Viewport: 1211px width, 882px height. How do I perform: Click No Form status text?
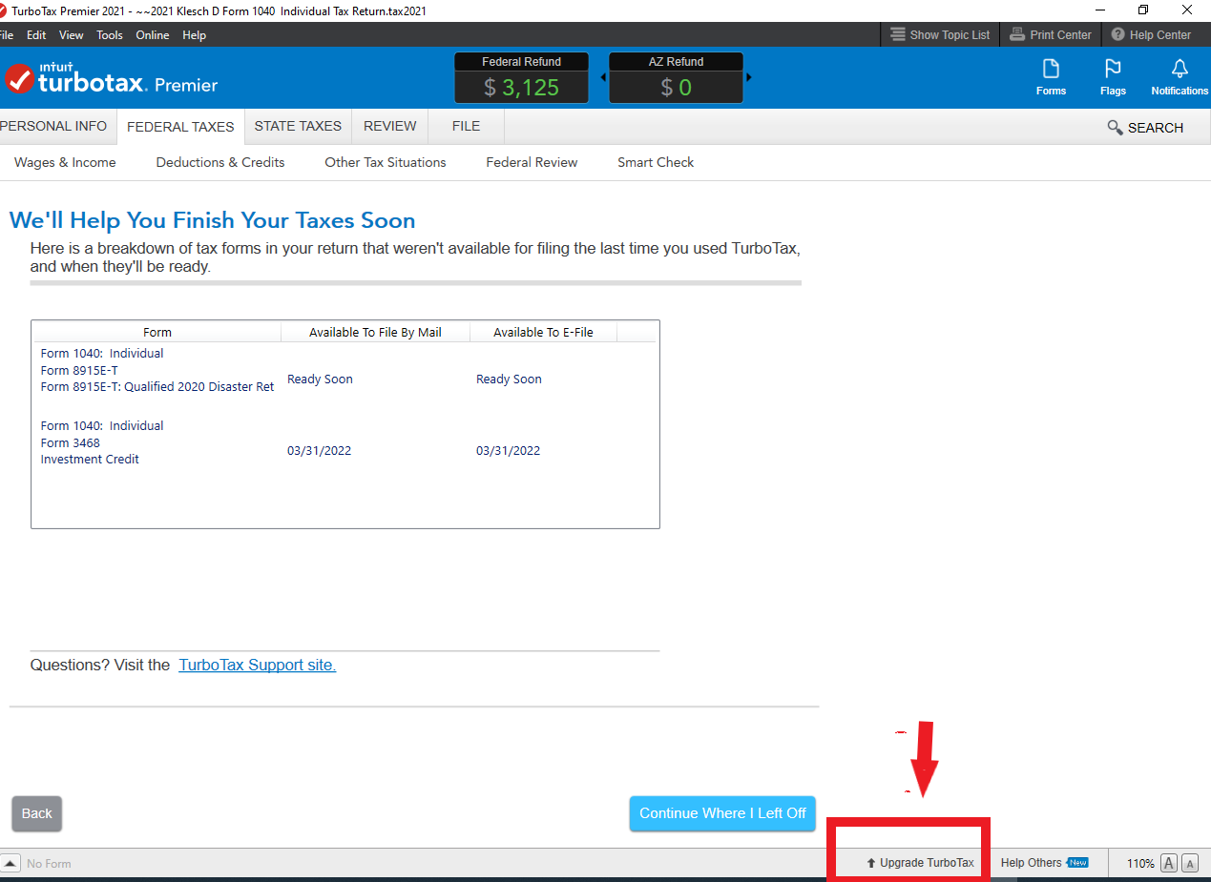coord(49,864)
